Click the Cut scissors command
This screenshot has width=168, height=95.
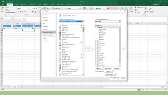click(x=7, y=8)
